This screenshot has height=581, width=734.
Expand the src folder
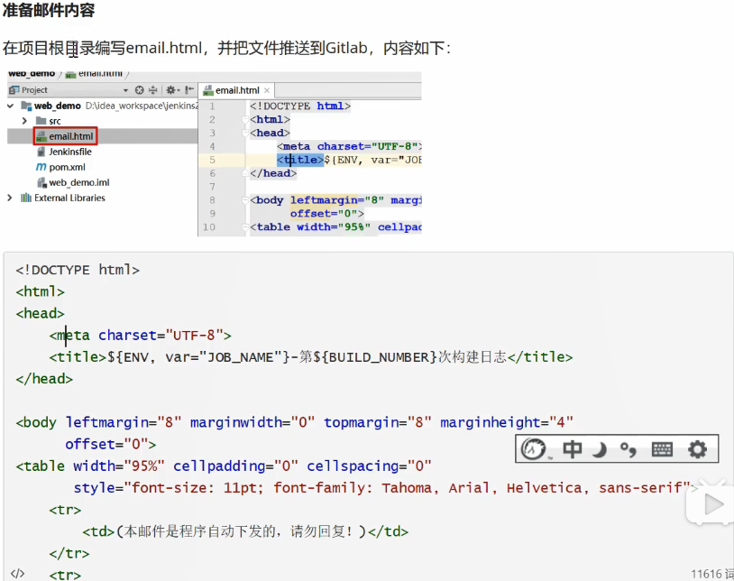24,121
